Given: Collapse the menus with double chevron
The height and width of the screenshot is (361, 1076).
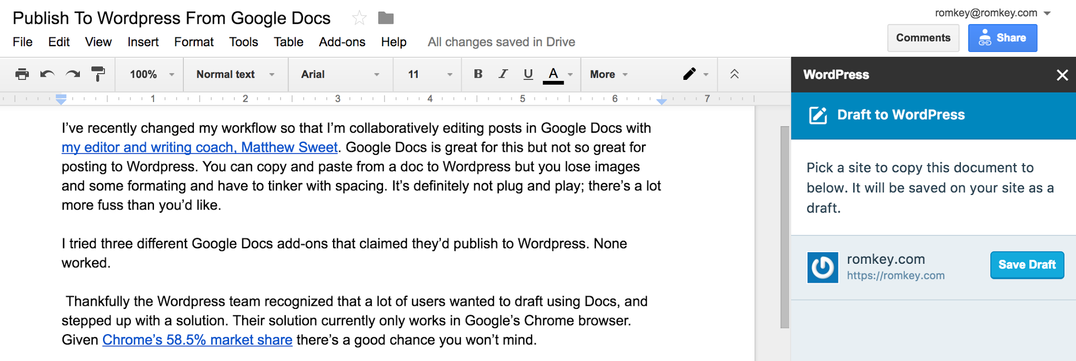Looking at the screenshot, I should pos(734,74).
